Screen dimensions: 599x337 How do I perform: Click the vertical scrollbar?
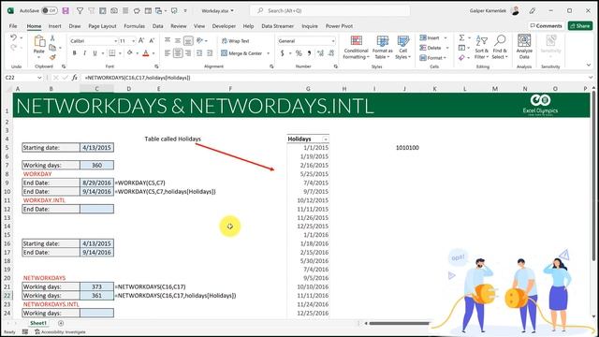[594, 176]
